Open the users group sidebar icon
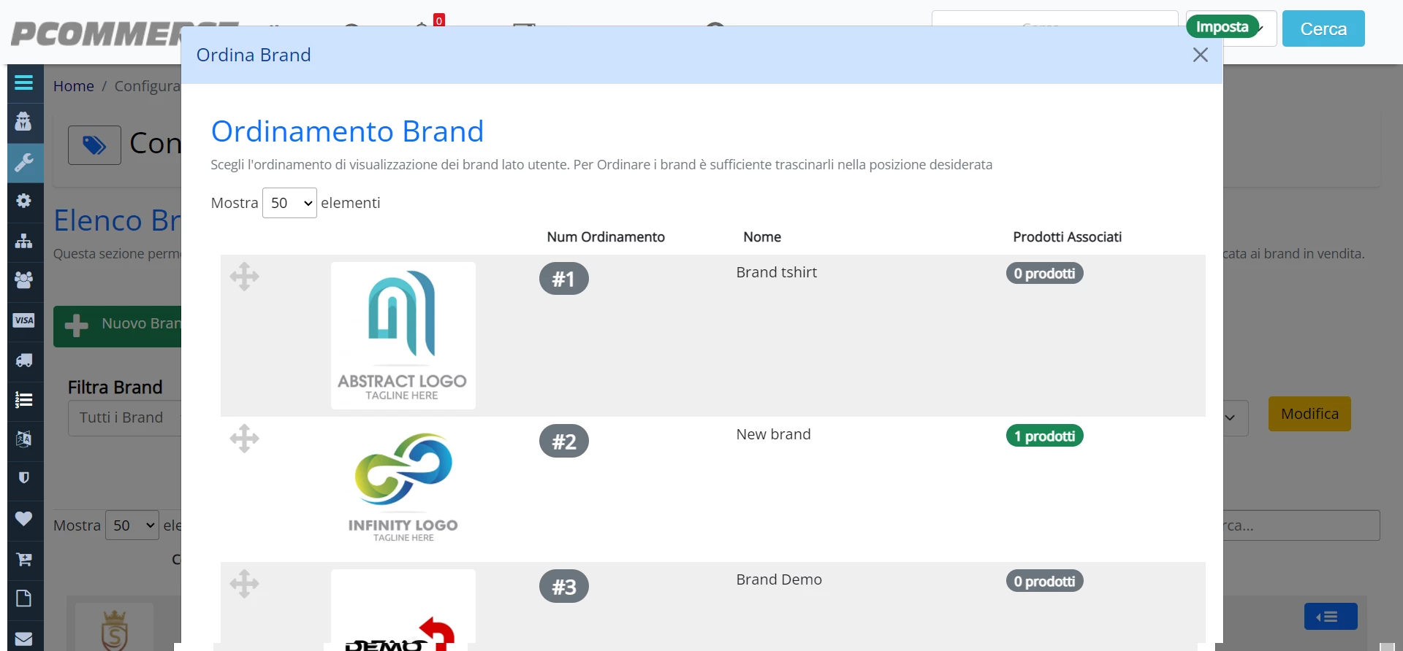 click(24, 280)
